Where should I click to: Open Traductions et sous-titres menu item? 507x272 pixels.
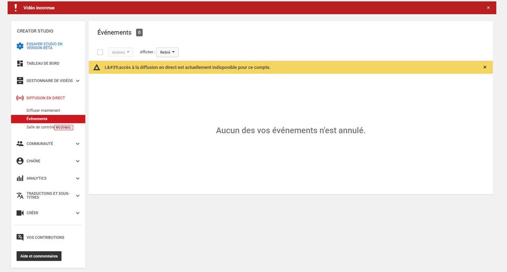48,195
